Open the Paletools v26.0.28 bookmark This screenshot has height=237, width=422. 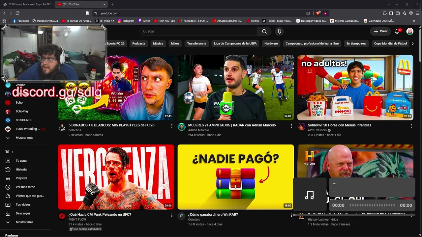45,21
